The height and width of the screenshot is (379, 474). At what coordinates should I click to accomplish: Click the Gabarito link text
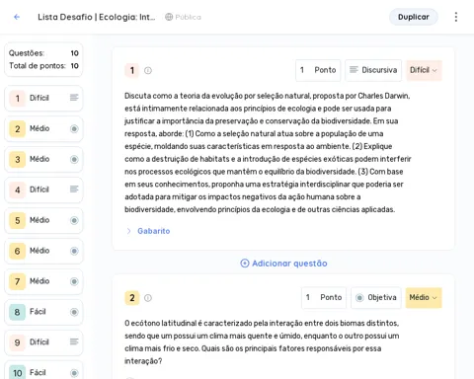click(x=154, y=231)
